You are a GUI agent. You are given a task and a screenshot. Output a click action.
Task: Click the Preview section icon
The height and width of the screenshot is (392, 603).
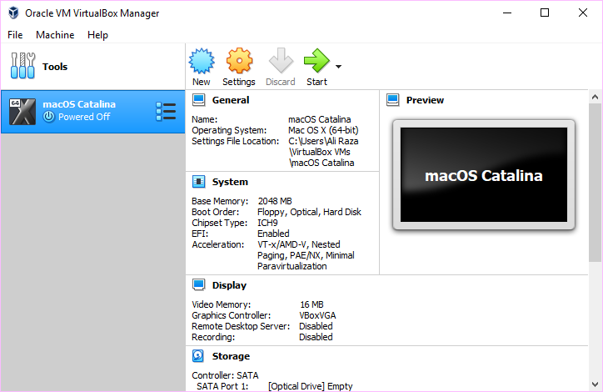(x=393, y=100)
